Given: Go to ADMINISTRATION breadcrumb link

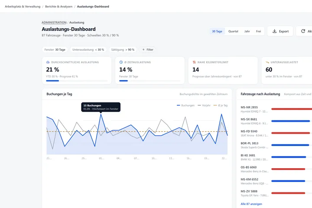Looking at the screenshot, I should pyautogui.click(x=54, y=22).
